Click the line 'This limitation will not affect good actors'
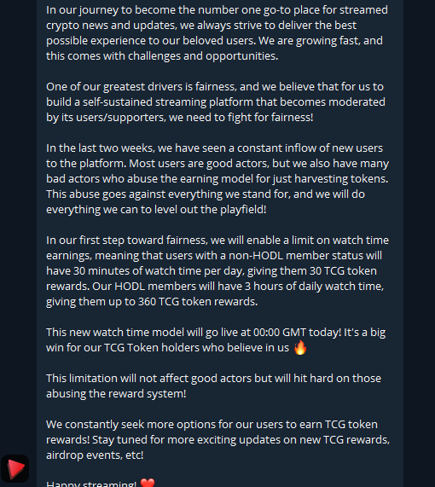This screenshot has height=487, width=435. point(213,386)
